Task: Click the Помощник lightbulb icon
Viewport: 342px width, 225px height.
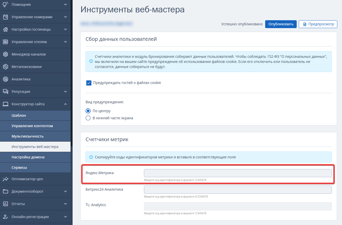Action: [5, 4]
